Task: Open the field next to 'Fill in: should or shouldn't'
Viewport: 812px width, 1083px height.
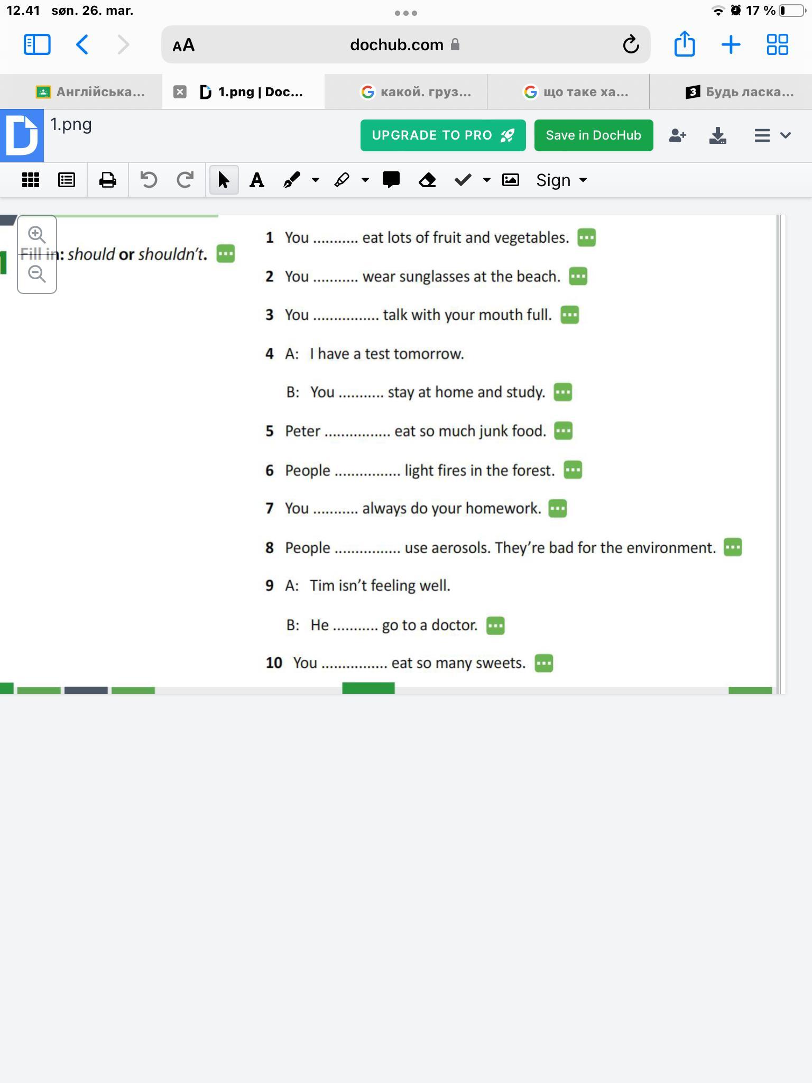Action: (x=226, y=254)
